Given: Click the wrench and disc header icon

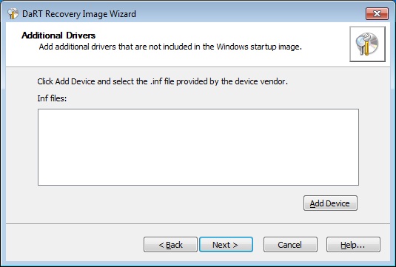Looking at the screenshot, I should click(x=367, y=44).
